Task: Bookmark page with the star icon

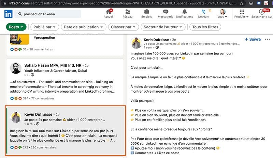Action: point(241,3)
